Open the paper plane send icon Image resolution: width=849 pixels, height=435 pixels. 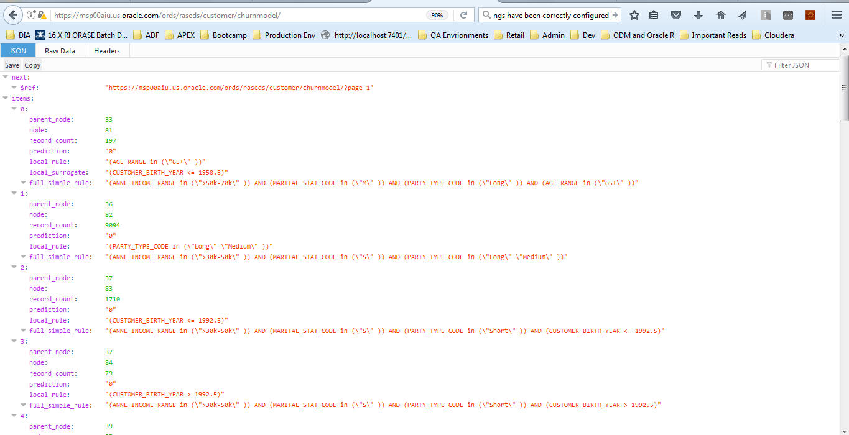pos(743,15)
